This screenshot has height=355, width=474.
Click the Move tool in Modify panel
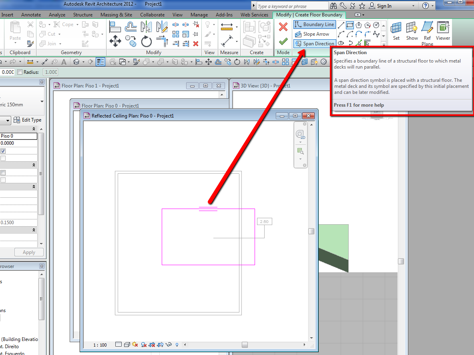coord(115,41)
